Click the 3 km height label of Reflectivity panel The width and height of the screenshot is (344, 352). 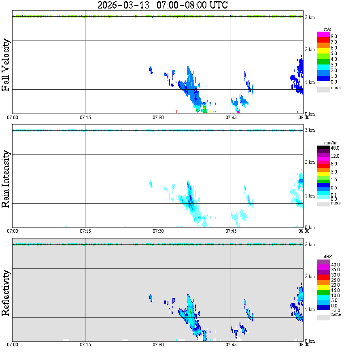pyautogui.click(x=310, y=245)
